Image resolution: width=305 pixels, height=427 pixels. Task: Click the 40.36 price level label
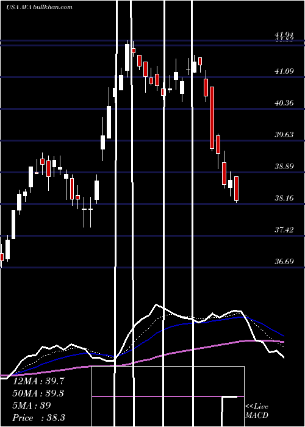point(284,103)
